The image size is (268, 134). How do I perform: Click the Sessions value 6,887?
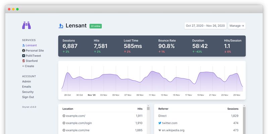point(70,46)
